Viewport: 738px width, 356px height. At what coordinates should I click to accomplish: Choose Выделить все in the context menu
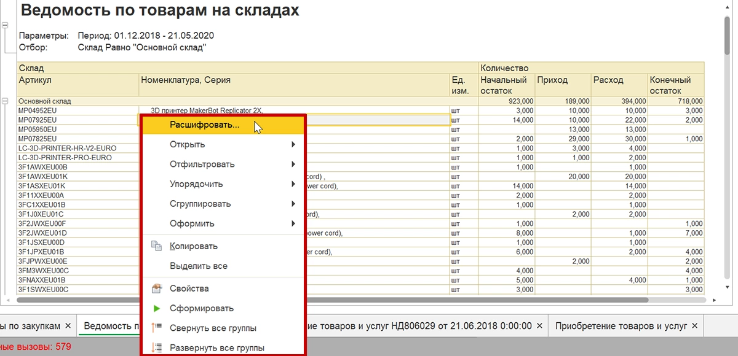(223, 266)
